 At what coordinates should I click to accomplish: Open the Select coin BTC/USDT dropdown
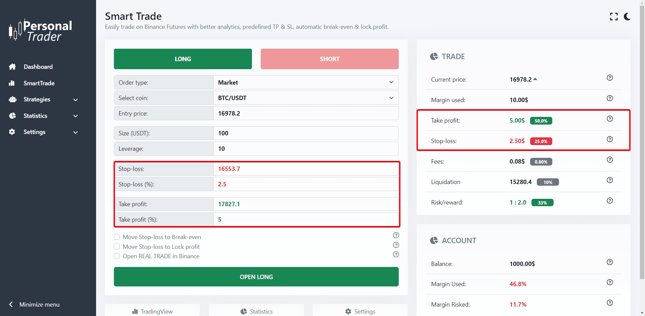coord(306,98)
